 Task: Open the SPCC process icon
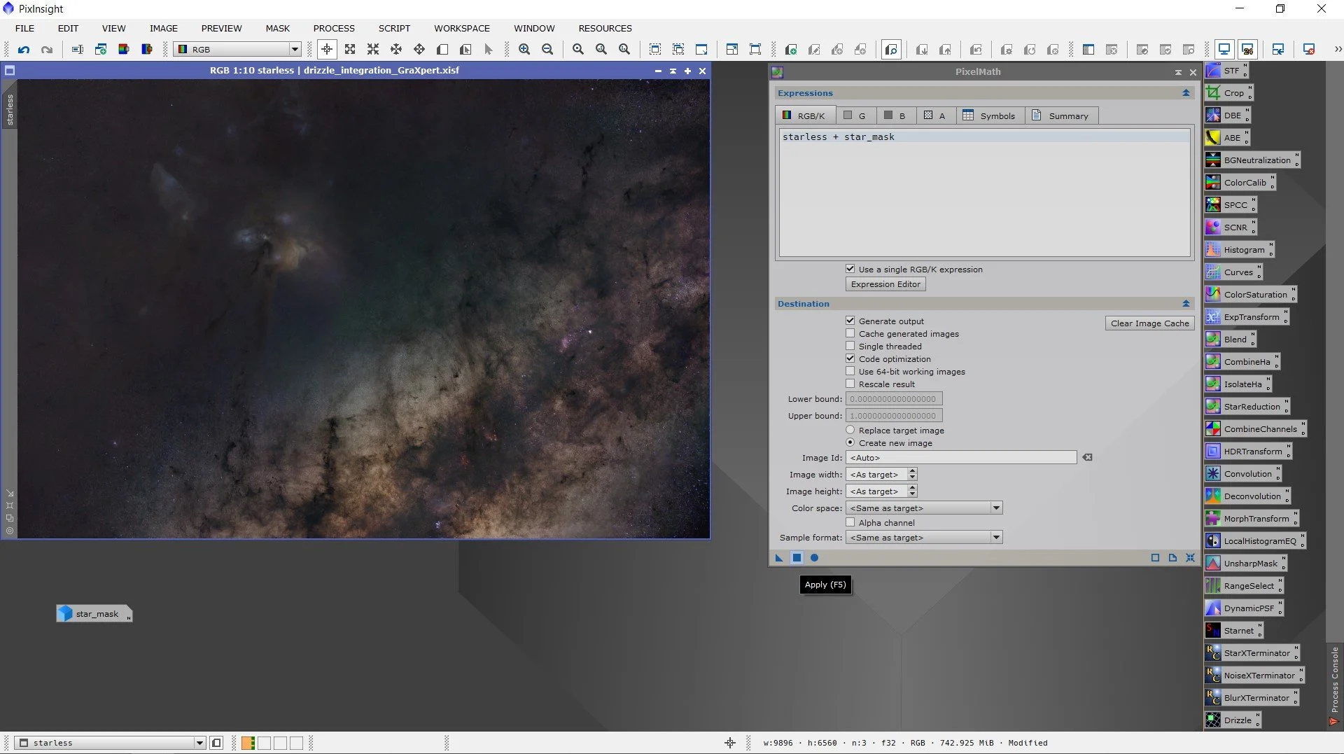pyautogui.click(x=1231, y=205)
